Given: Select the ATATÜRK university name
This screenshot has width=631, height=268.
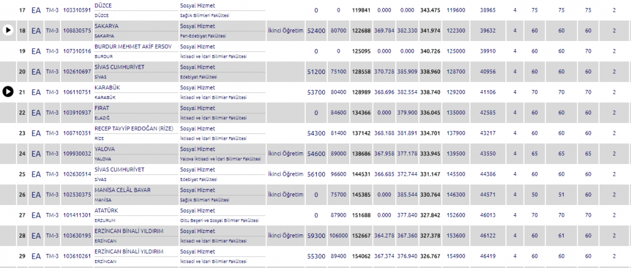Looking at the screenshot, I should click(x=106, y=210).
